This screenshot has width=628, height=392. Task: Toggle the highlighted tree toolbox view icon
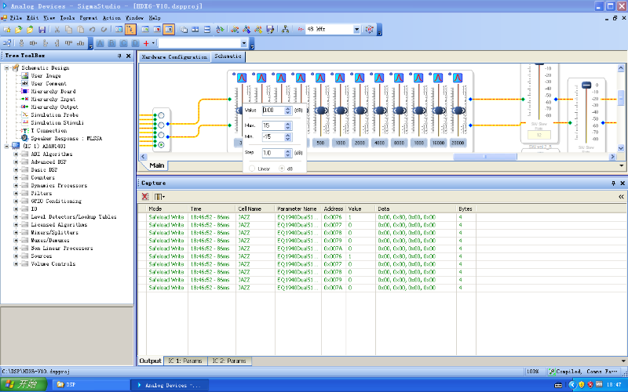(x=130, y=29)
